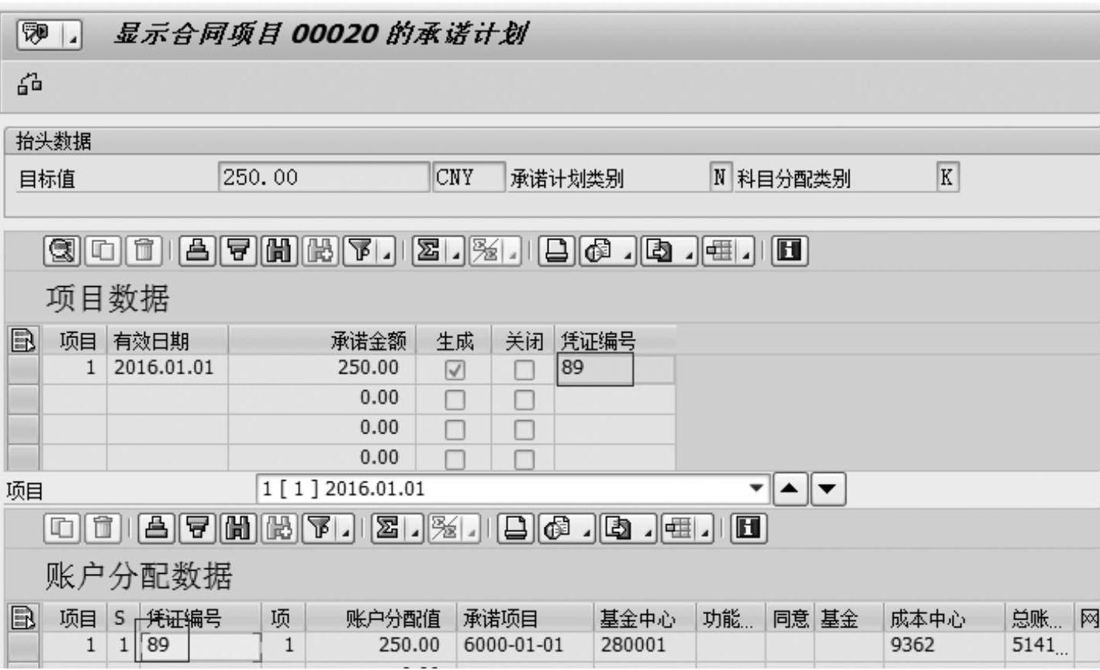This screenshot has height=670, width=1100.
Task: Click the Copy row icon in 账户分配数据 toolbar
Action: coord(62,528)
